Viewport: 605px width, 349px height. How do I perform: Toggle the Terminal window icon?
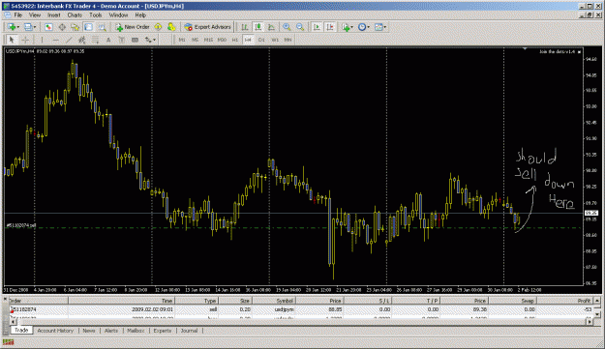tap(88, 27)
